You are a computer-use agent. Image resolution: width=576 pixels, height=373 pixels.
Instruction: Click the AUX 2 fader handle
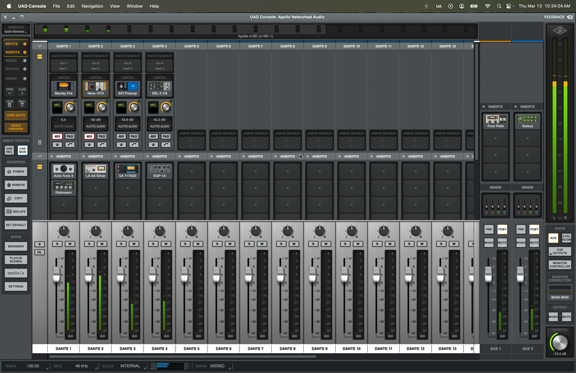click(x=520, y=274)
